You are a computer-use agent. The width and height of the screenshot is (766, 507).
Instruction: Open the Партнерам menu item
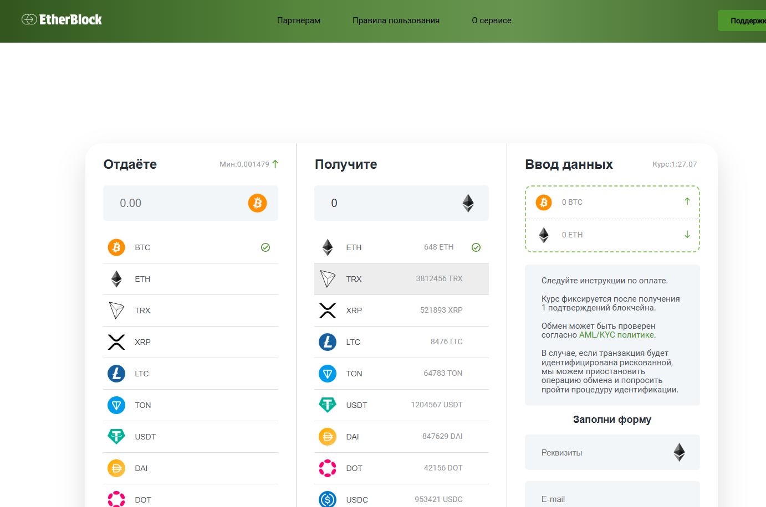(x=299, y=20)
